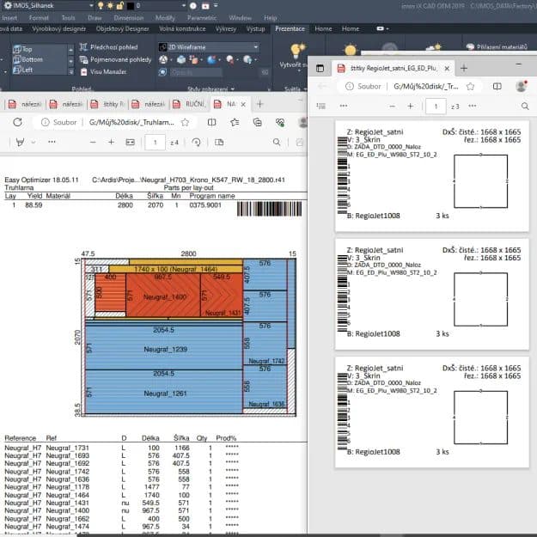The width and height of the screenshot is (537, 537).
Task: Click the sun status icon in ribbon
Action: pos(351,50)
